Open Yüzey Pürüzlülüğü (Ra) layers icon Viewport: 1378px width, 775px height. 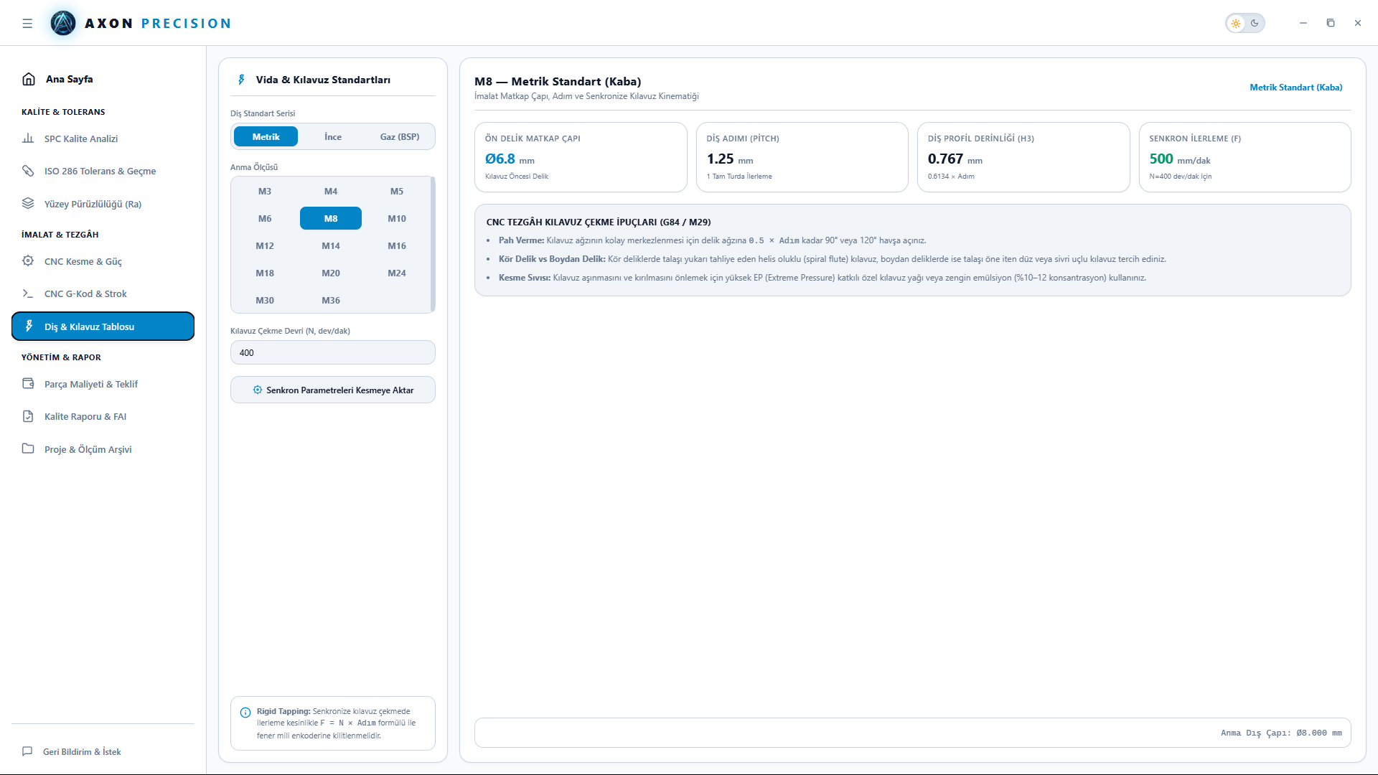click(x=28, y=204)
